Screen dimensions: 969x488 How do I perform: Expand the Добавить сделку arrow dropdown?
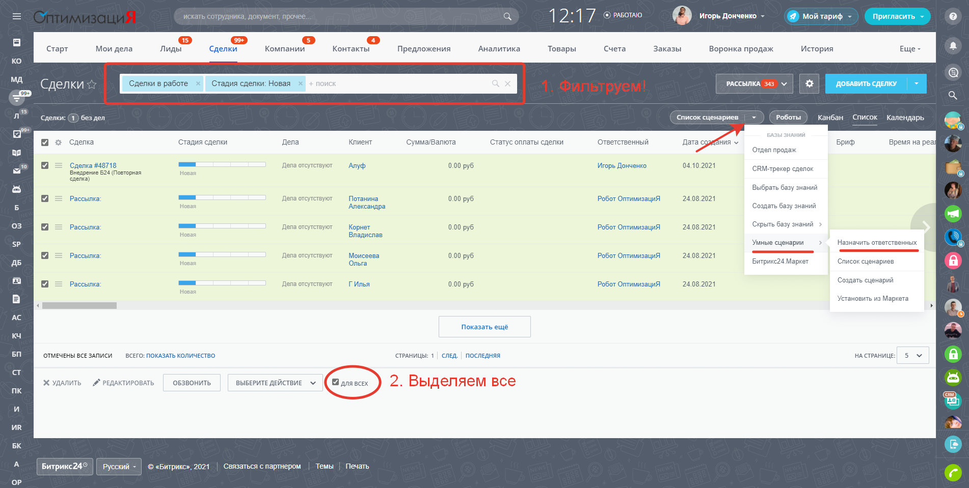(917, 83)
